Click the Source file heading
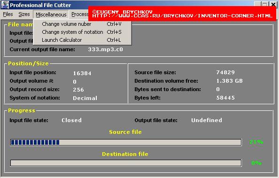Viewport: 279px width, 178px height. pos(125,132)
